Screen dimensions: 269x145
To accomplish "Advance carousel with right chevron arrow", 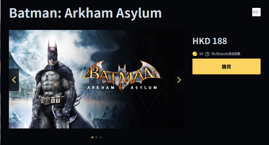I will point(179,80).
